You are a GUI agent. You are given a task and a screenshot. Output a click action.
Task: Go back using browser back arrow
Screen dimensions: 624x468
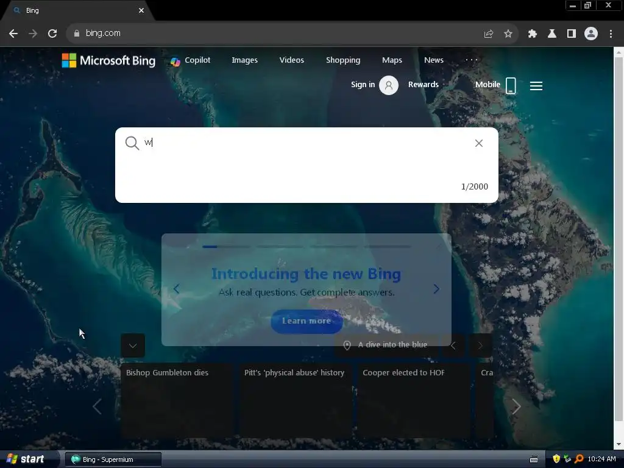[x=13, y=34]
